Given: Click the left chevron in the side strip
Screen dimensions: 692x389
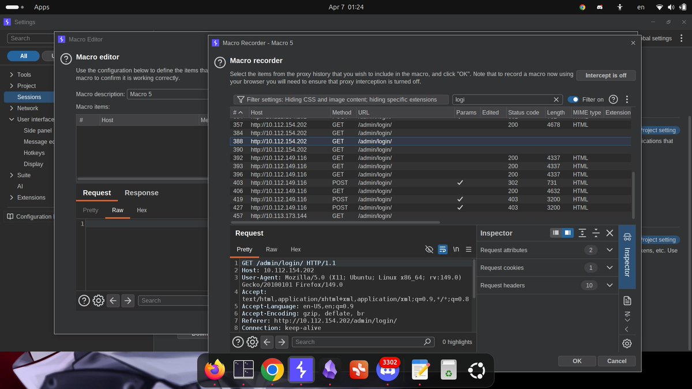Looking at the screenshot, I should 627,329.
